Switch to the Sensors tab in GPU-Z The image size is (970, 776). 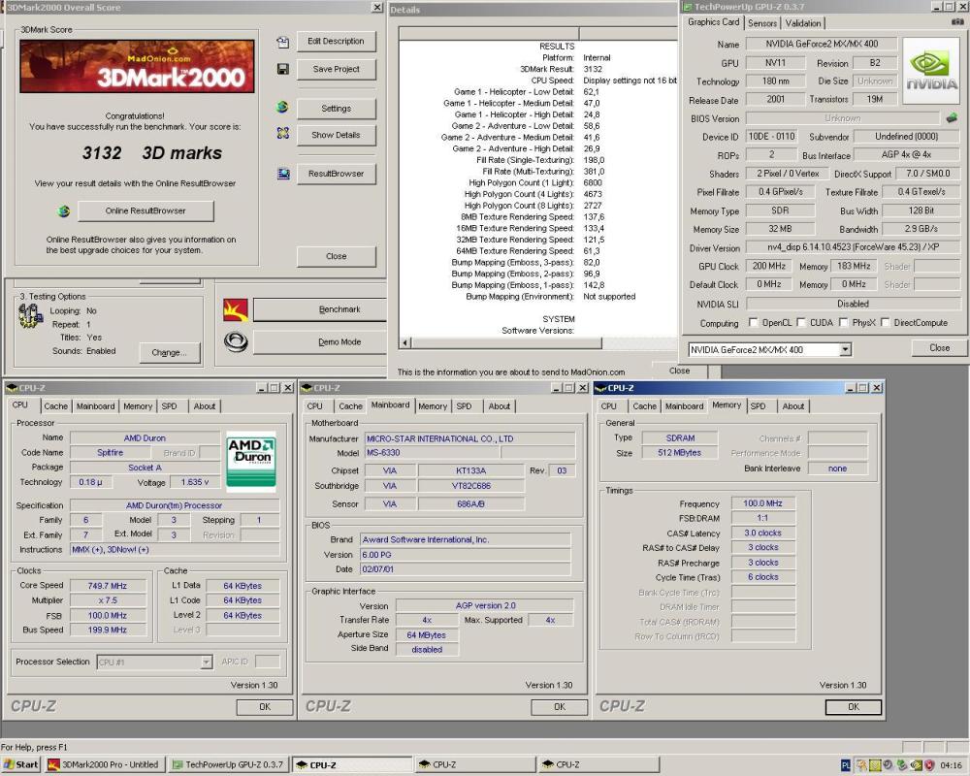coord(762,23)
